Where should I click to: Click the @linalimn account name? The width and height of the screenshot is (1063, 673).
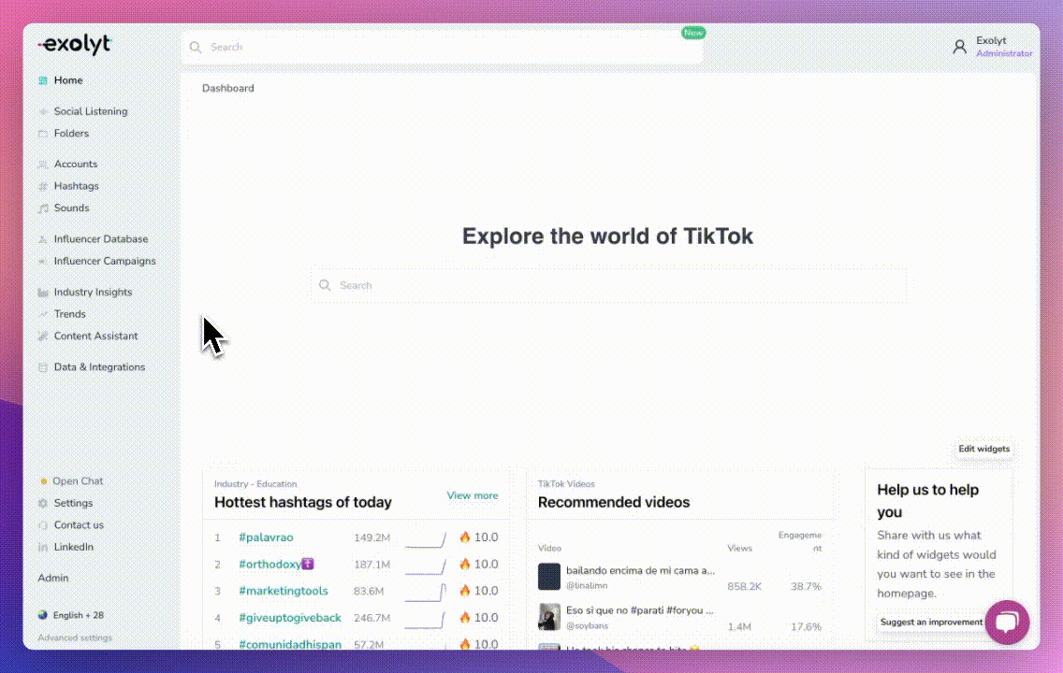(x=587, y=586)
